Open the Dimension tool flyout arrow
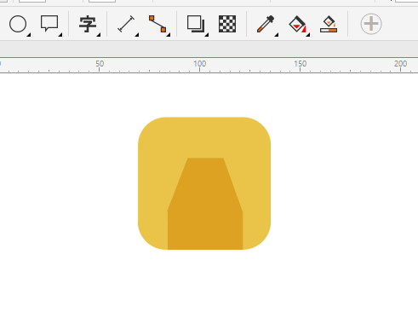 click(137, 35)
